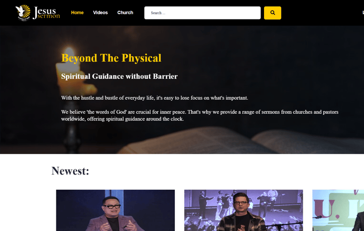Focus the "Search ..." input field

click(202, 13)
